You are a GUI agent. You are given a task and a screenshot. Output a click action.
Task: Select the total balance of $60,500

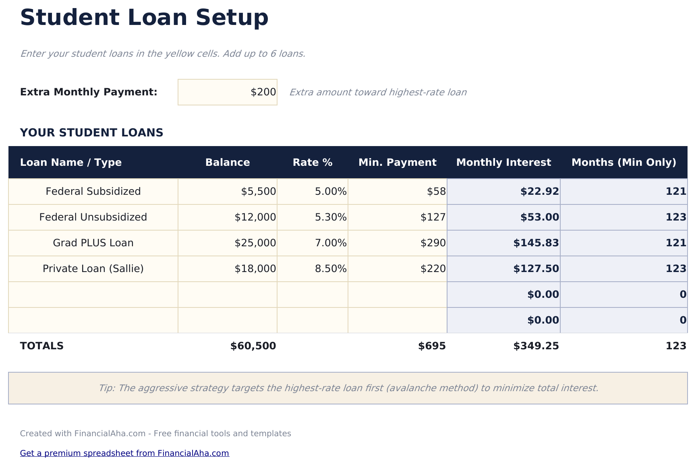coord(253,345)
